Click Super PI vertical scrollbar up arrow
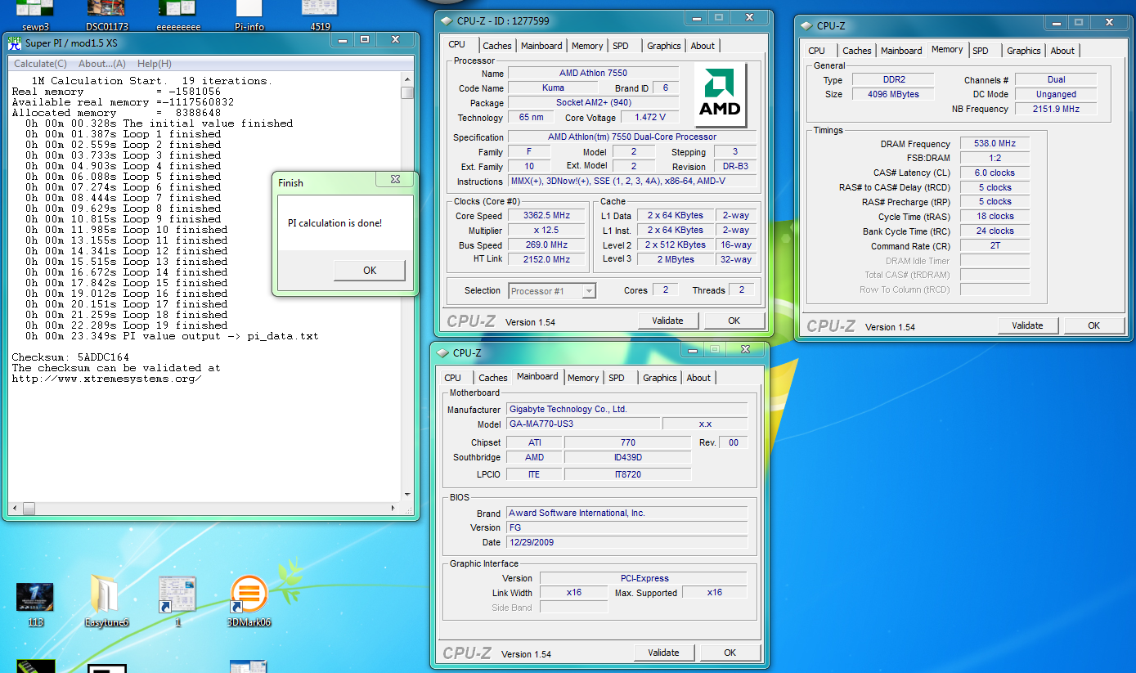Screen dimensions: 1136x673 click(407, 79)
